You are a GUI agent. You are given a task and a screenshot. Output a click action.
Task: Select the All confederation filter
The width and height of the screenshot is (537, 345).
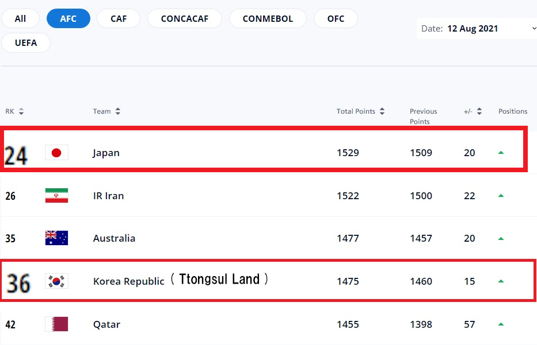20,18
